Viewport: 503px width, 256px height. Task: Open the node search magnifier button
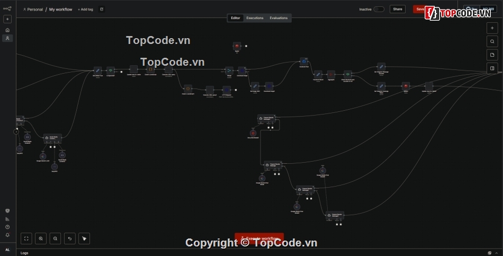click(x=492, y=41)
